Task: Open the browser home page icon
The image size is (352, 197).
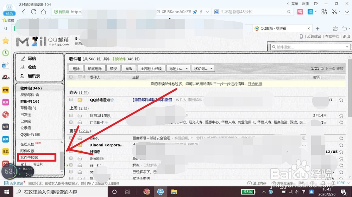Action: pos(44,12)
